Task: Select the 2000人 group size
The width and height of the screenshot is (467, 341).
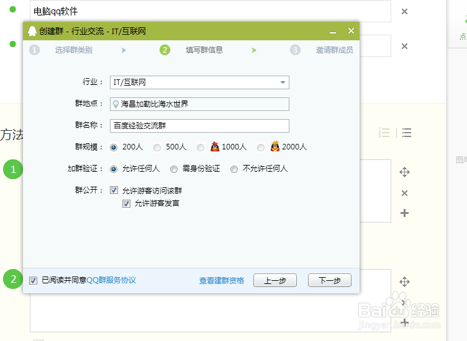Action: 261,148
